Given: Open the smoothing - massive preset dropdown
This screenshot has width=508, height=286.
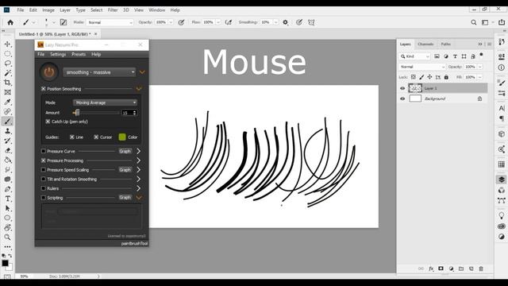Looking at the screenshot, I should coord(99,72).
